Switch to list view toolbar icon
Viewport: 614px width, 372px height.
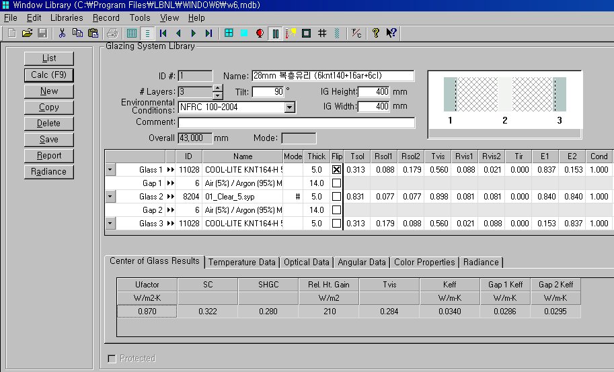[x=132, y=33]
